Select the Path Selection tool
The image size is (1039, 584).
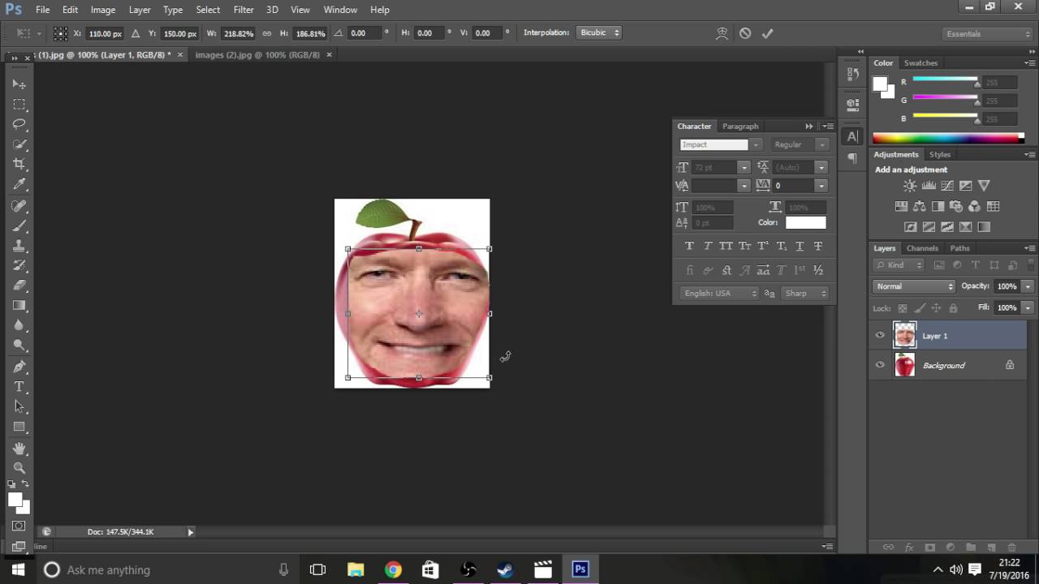pyautogui.click(x=19, y=407)
